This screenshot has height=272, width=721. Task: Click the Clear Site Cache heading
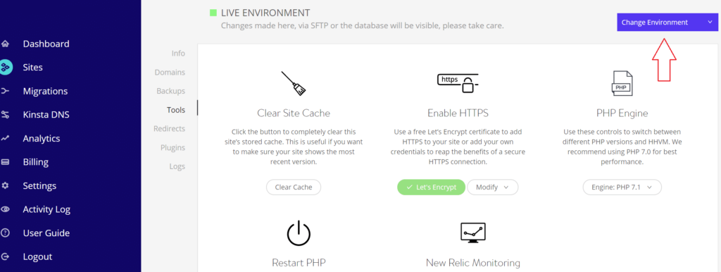pos(294,113)
